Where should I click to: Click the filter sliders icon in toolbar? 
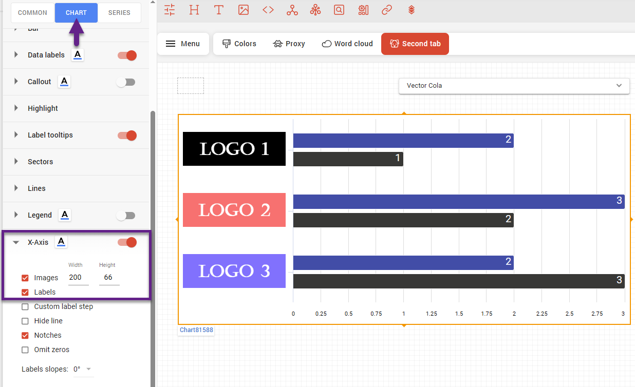pyautogui.click(x=170, y=10)
